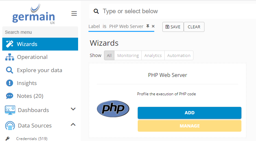Remove the PHP Web Server label filter

click(153, 26)
